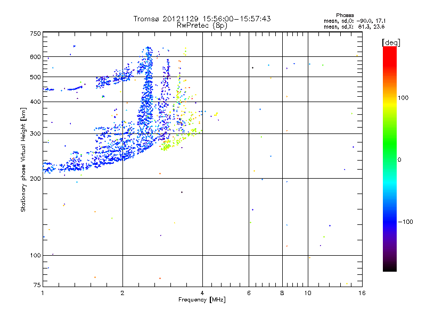Click the colorbar tick label '100'
The image size is (426, 319).
click(403, 98)
